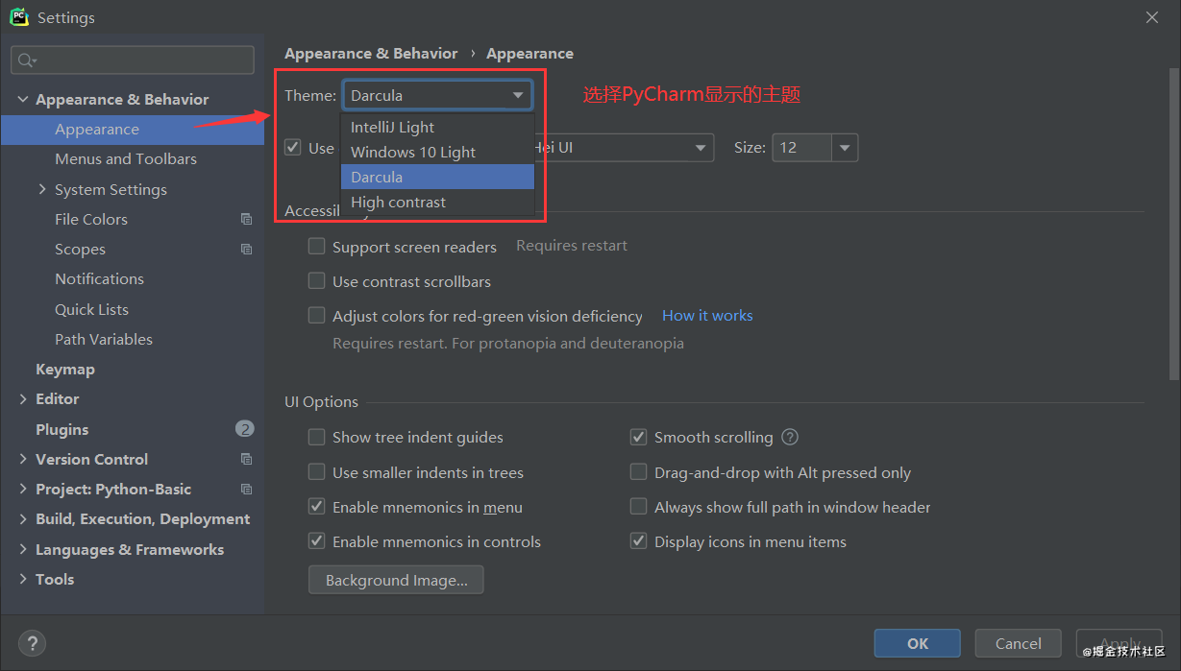Open the font Size dropdown

(845, 148)
